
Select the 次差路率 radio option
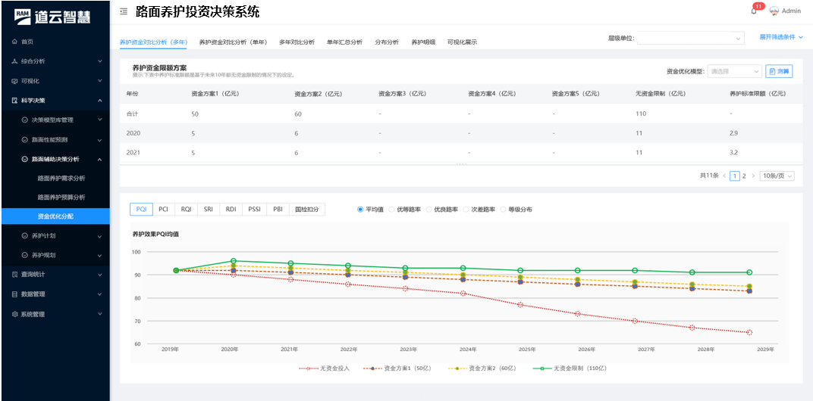coord(466,210)
